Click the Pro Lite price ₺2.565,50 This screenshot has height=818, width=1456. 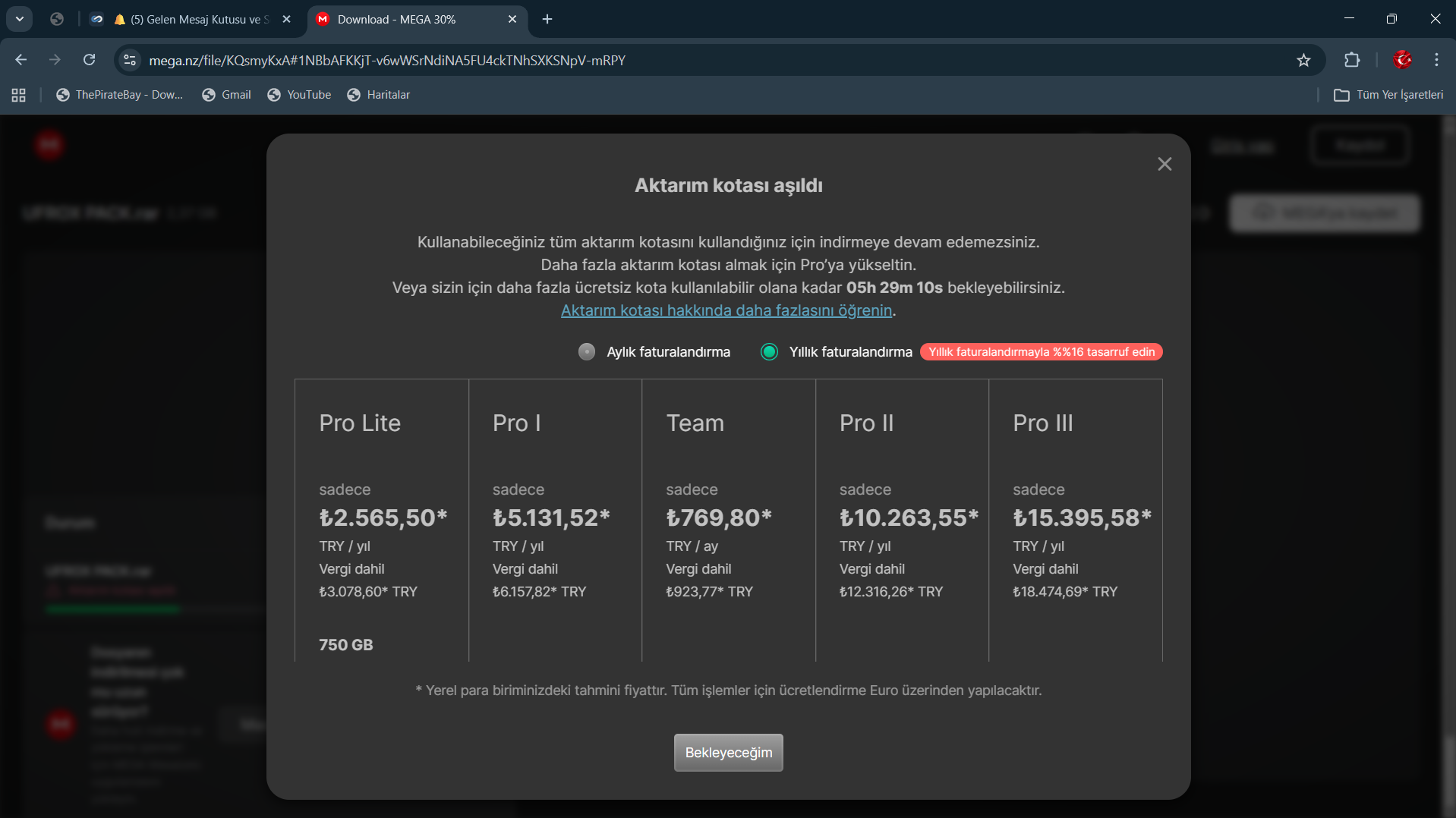coord(383,518)
